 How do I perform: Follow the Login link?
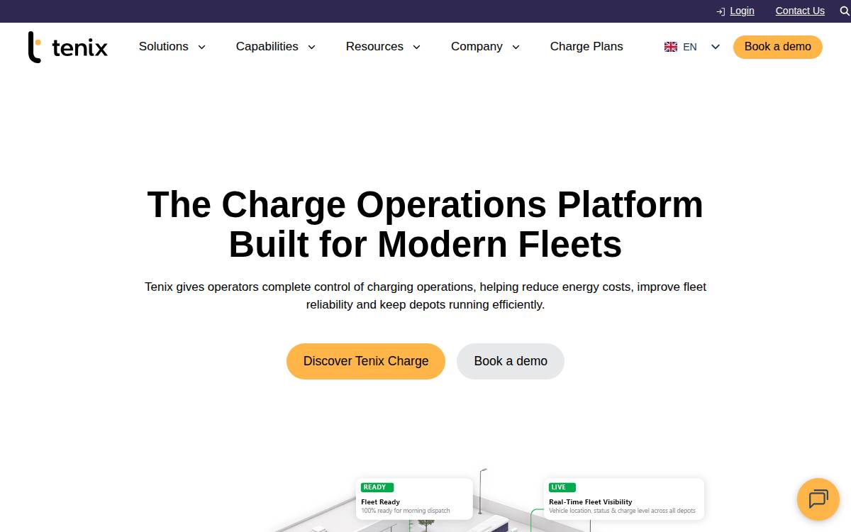(742, 11)
